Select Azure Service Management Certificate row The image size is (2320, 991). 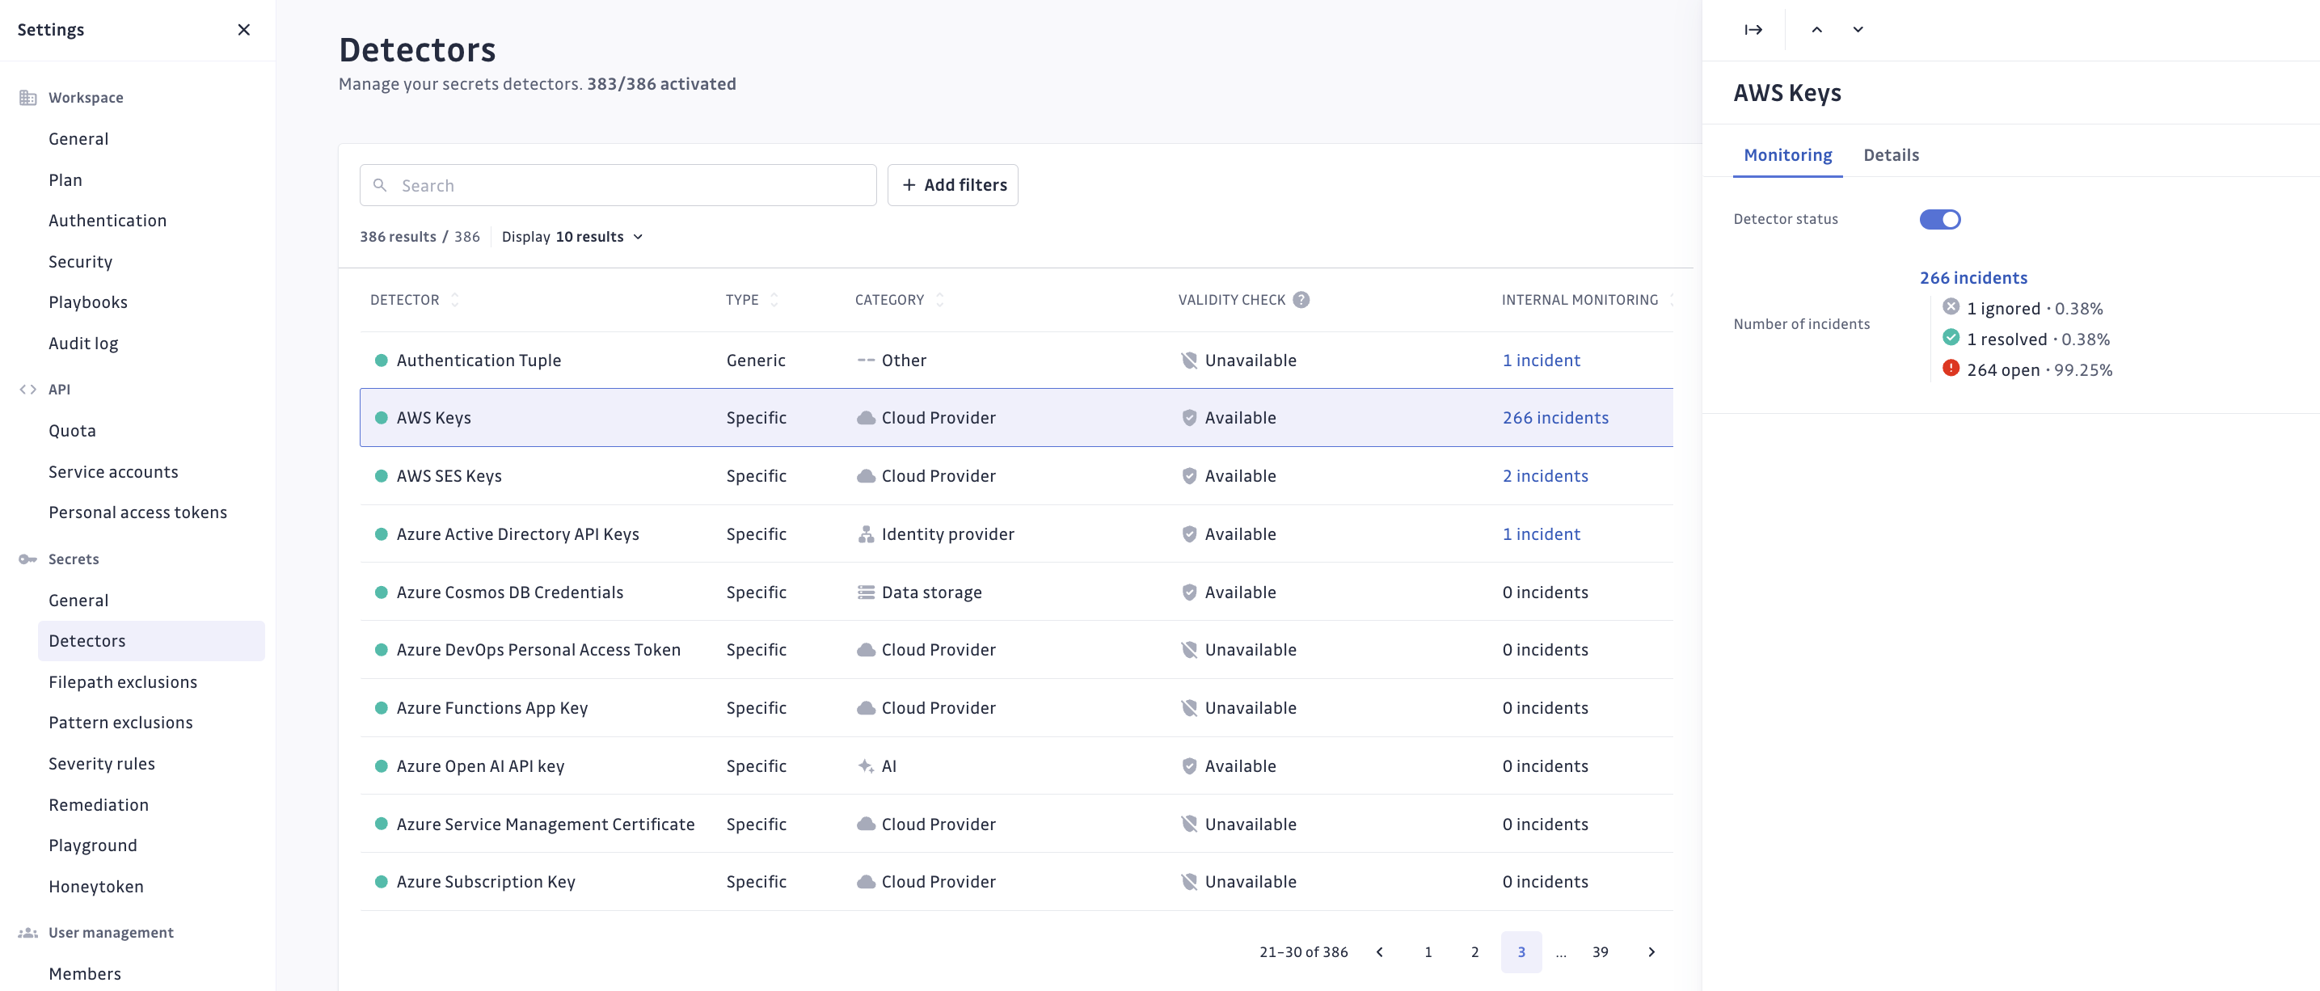[x=1016, y=824]
